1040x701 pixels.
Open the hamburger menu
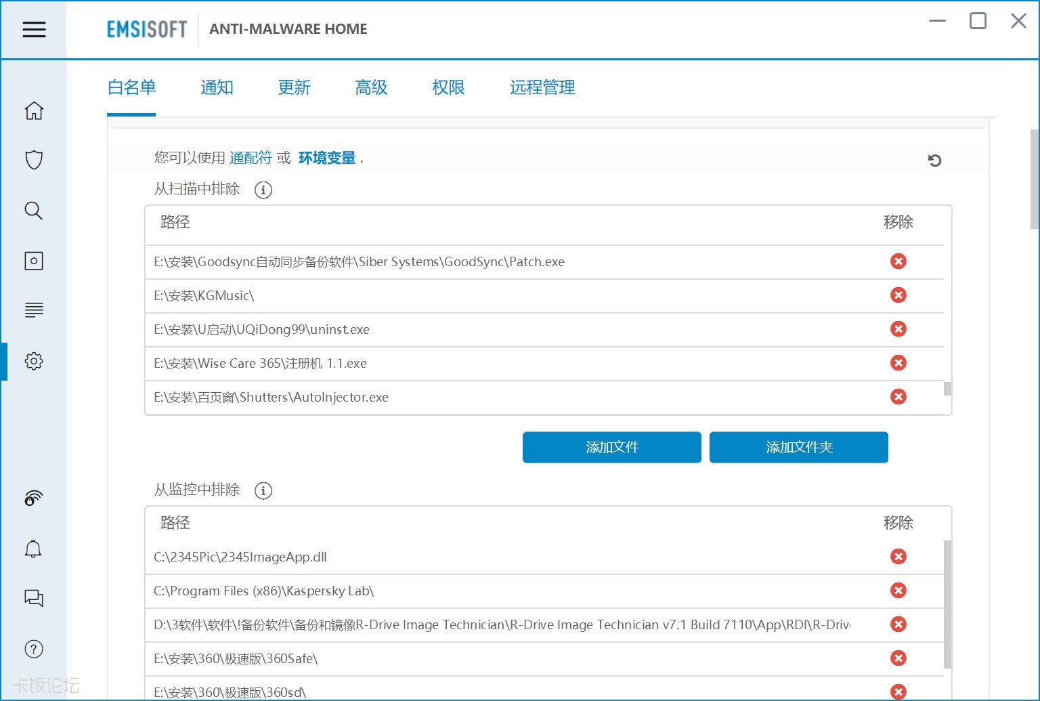point(34,29)
